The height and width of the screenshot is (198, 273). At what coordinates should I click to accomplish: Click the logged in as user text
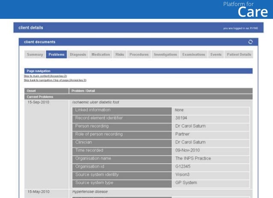click(x=240, y=28)
